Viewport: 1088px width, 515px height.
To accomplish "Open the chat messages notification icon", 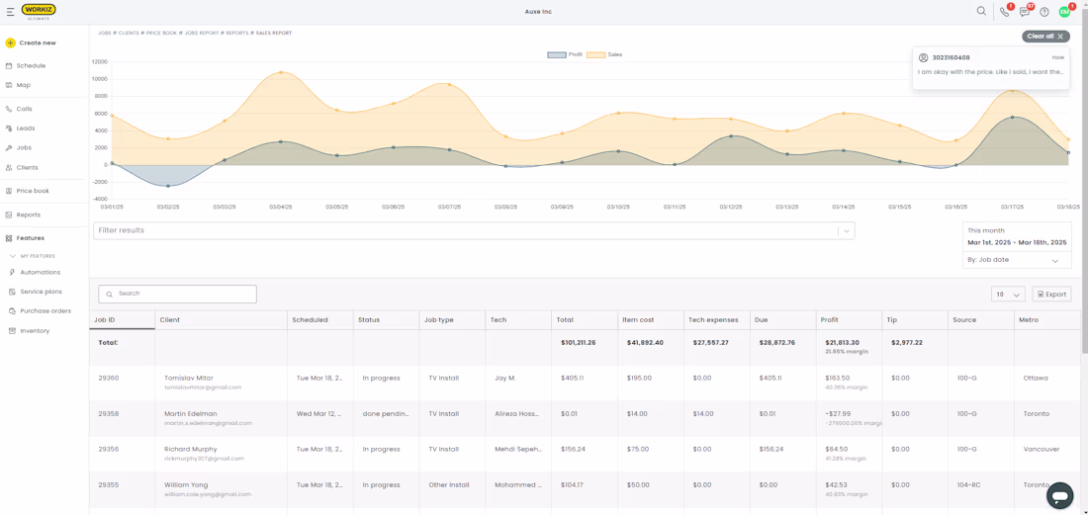I will [x=1025, y=12].
